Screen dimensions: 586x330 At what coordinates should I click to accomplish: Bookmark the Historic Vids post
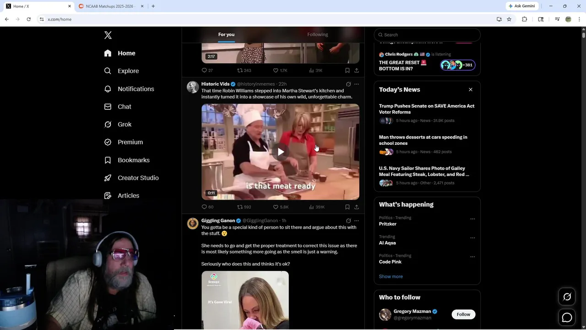click(x=347, y=207)
